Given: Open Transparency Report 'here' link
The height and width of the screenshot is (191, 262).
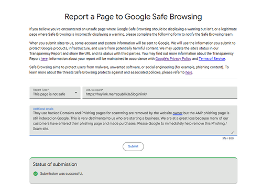Looking at the screenshot, I should click(x=44, y=59).
